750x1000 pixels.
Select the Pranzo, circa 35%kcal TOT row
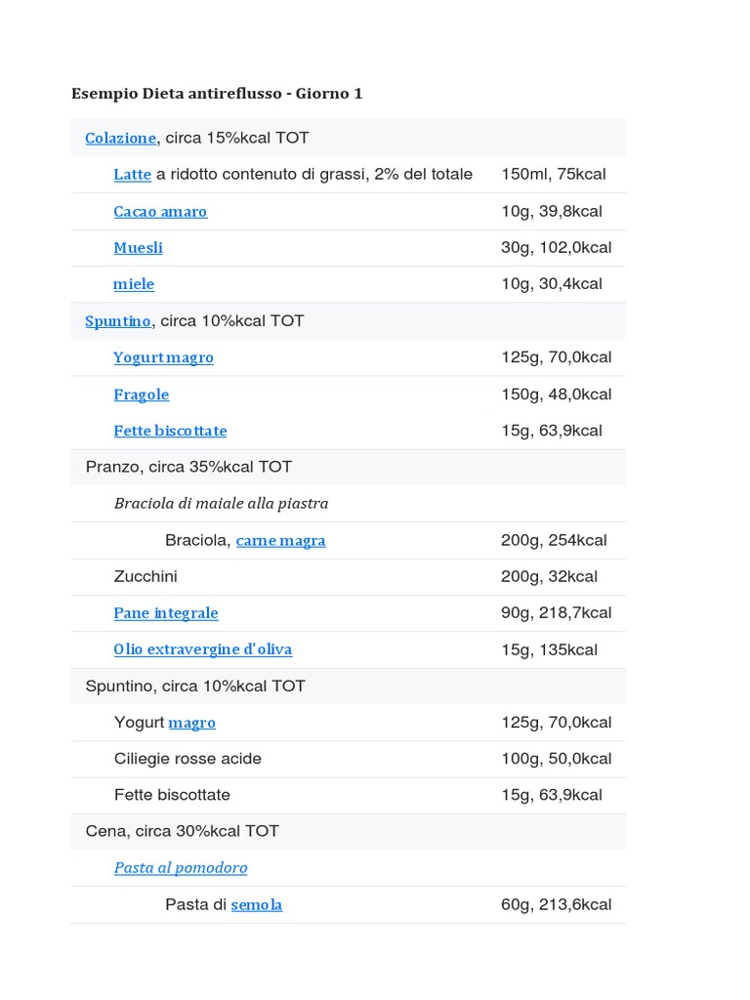click(x=188, y=467)
